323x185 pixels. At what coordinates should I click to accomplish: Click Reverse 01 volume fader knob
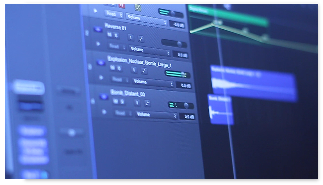pyautogui.click(x=179, y=44)
